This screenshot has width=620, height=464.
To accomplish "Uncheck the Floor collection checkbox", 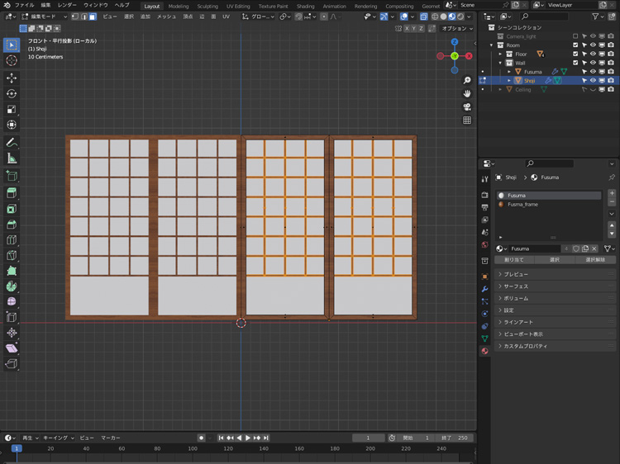I will [575, 54].
